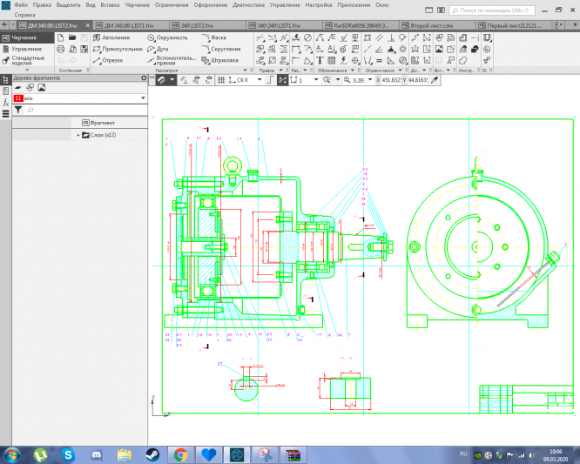Image resolution: width=580 pixels, height=464 pixels.
Task: Open the Черчение menu
Action: pos(137,5)
